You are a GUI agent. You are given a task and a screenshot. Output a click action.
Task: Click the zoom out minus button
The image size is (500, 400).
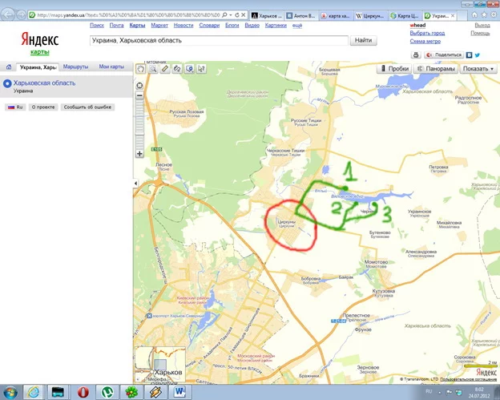click(140, 95)
